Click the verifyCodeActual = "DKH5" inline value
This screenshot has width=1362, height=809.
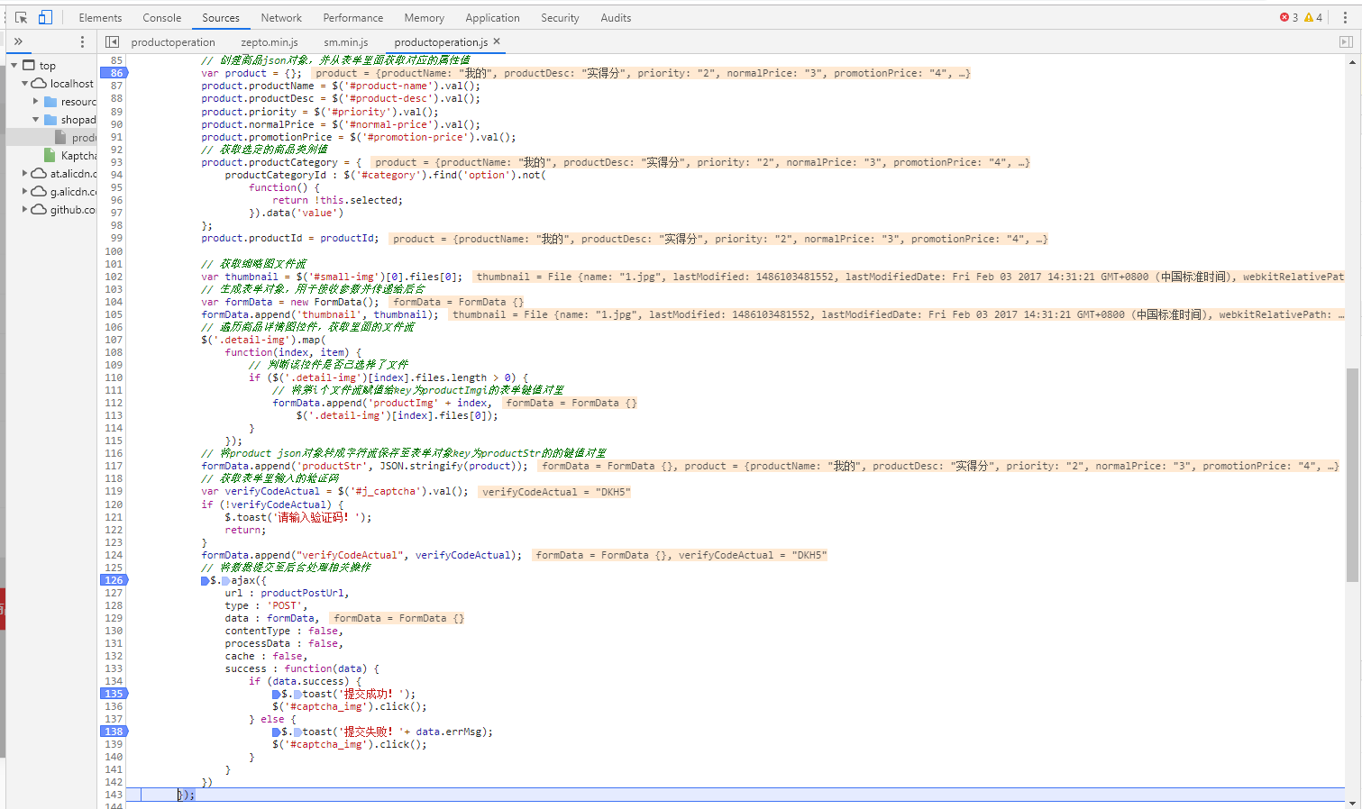(555, 492)
